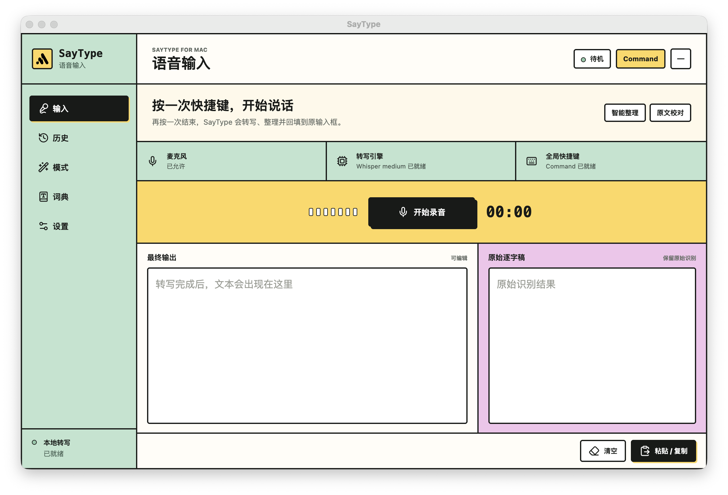Click the 粘贴 / 复制 button

(x=663, y=451)
